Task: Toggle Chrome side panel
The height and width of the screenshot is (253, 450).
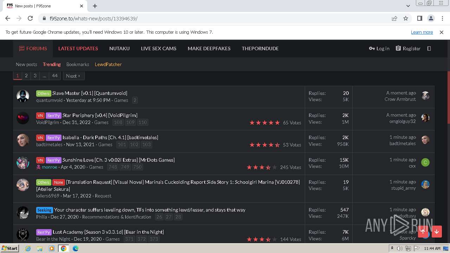Action: 419,18
